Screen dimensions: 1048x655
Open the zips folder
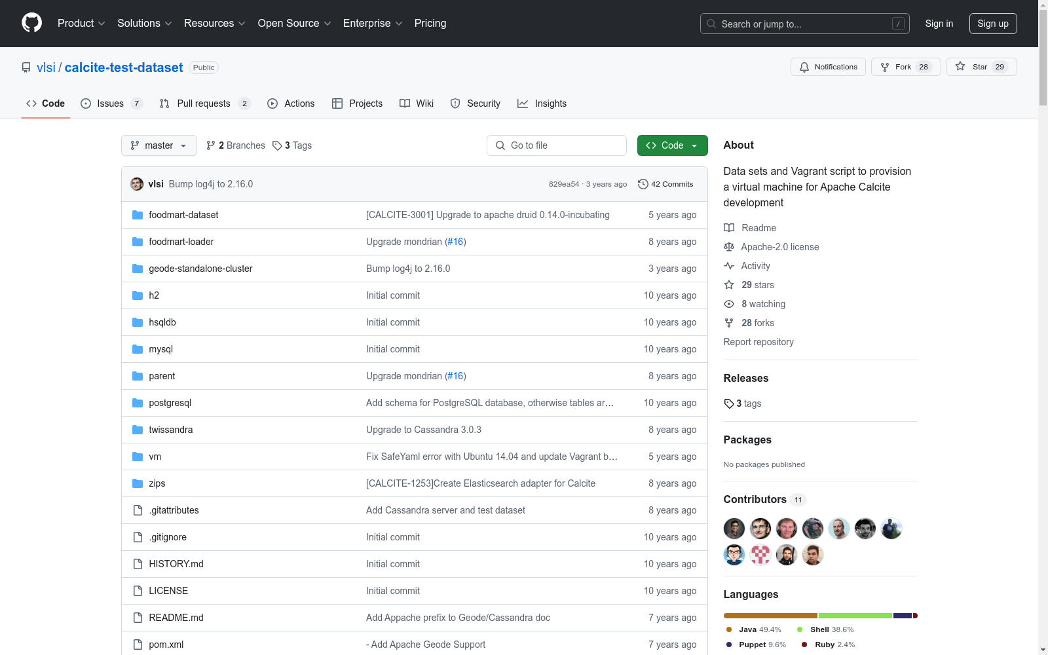[x=157, y=483]
